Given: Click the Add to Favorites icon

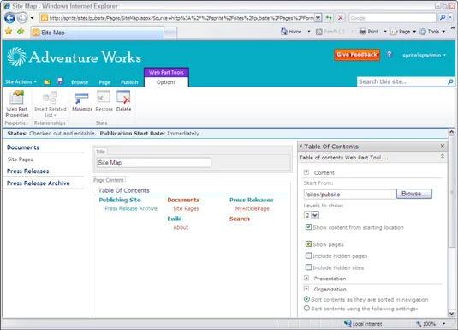Looking at the screenshot, I should pos(21,31).
